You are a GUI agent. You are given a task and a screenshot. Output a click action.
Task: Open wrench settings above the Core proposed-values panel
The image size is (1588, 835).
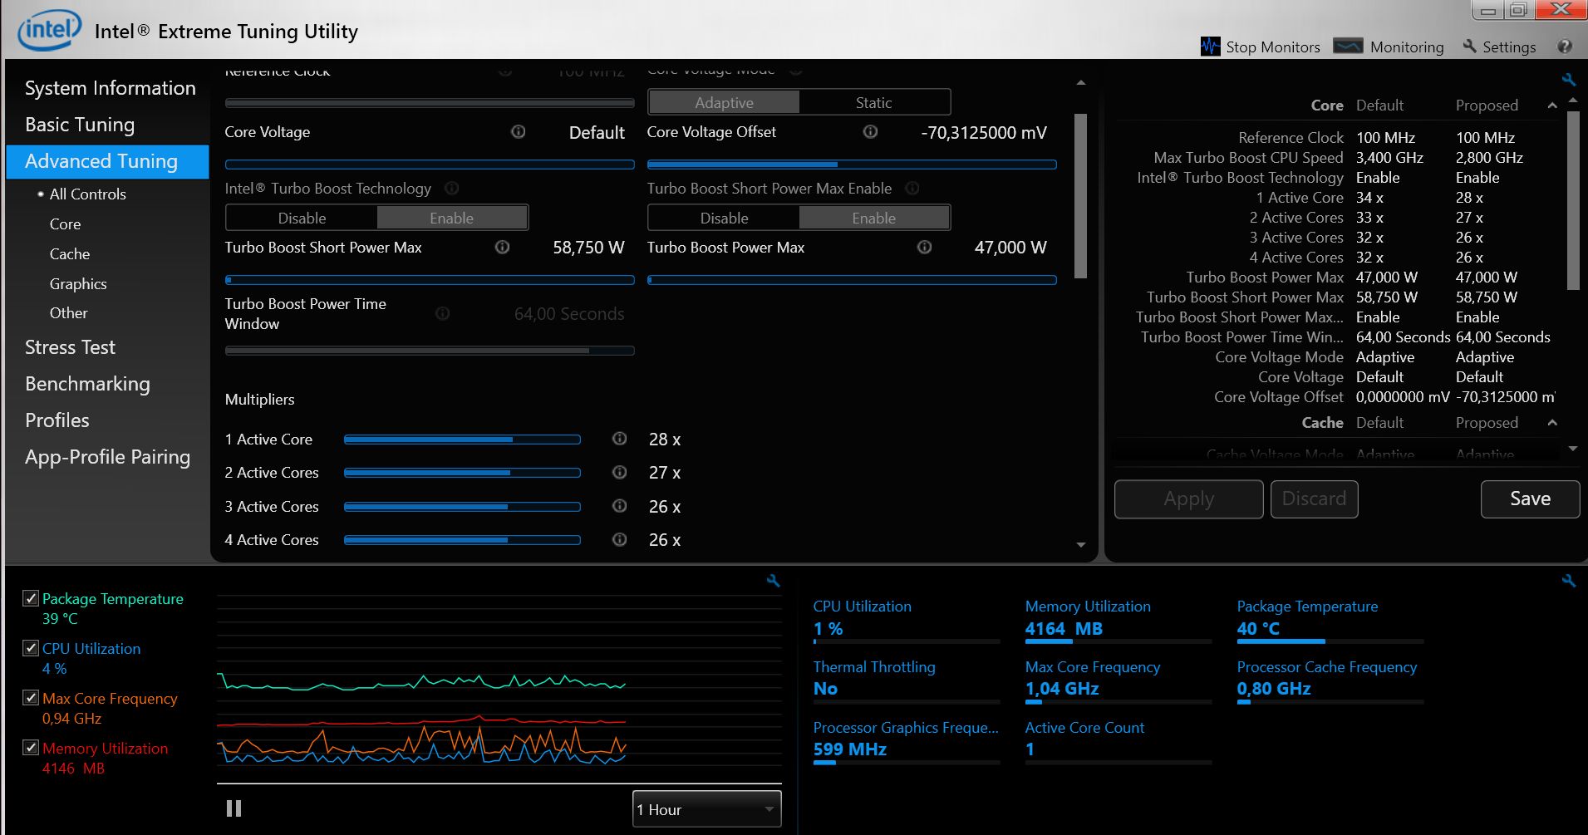click(1568, 80)
